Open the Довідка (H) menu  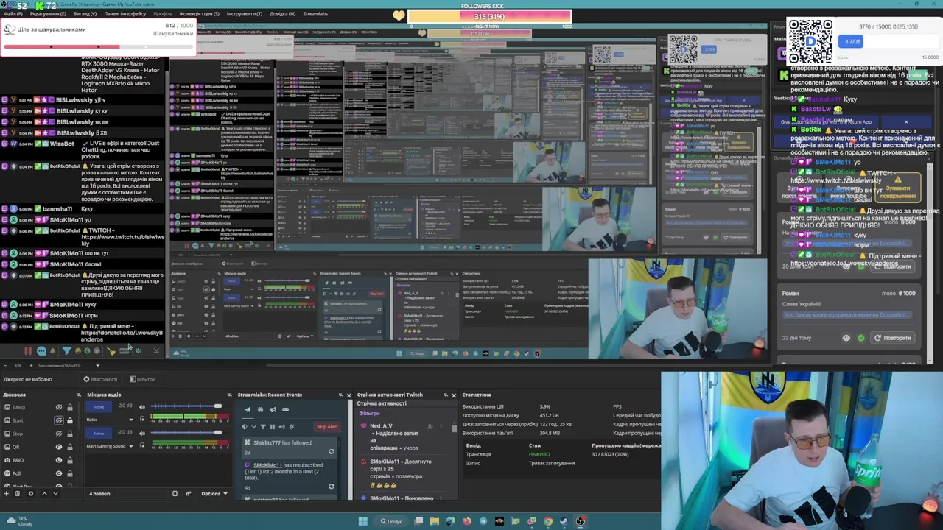coord(282,14)
